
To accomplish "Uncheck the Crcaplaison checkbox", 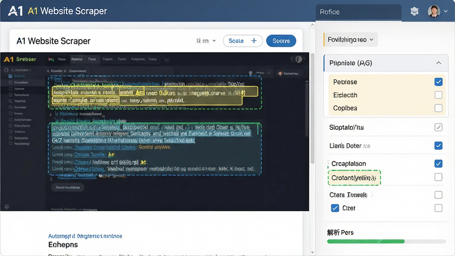I will tap(438, 164).
